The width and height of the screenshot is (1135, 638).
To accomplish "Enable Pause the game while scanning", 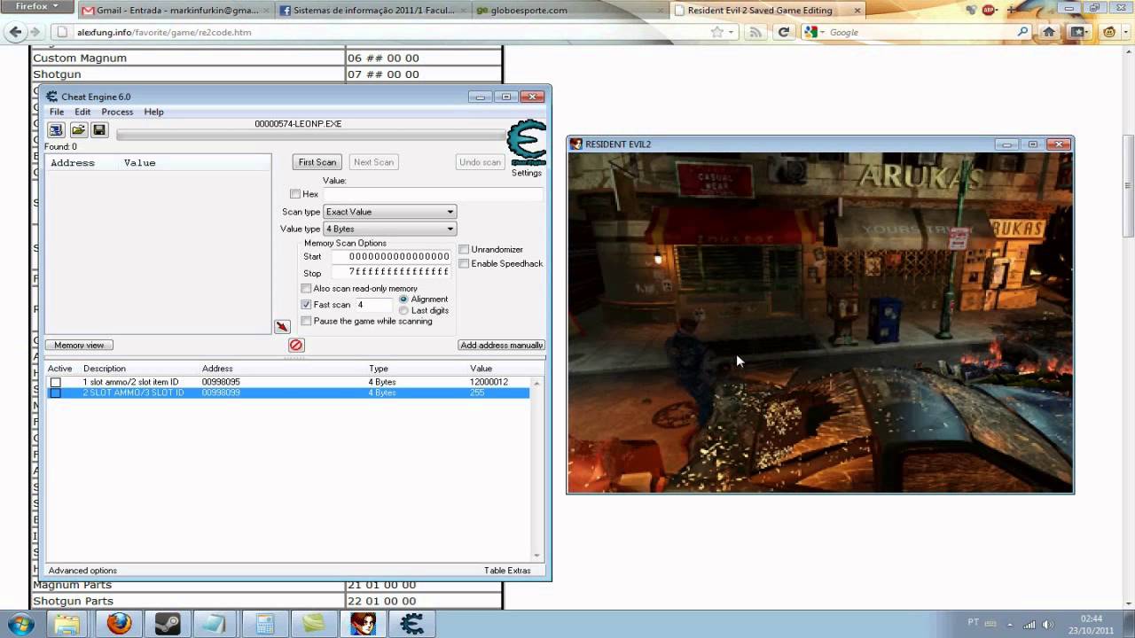I will point(306,321).
